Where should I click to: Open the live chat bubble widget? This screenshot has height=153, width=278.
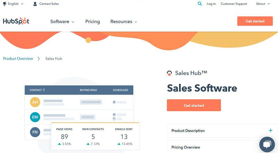pos(267,144)
